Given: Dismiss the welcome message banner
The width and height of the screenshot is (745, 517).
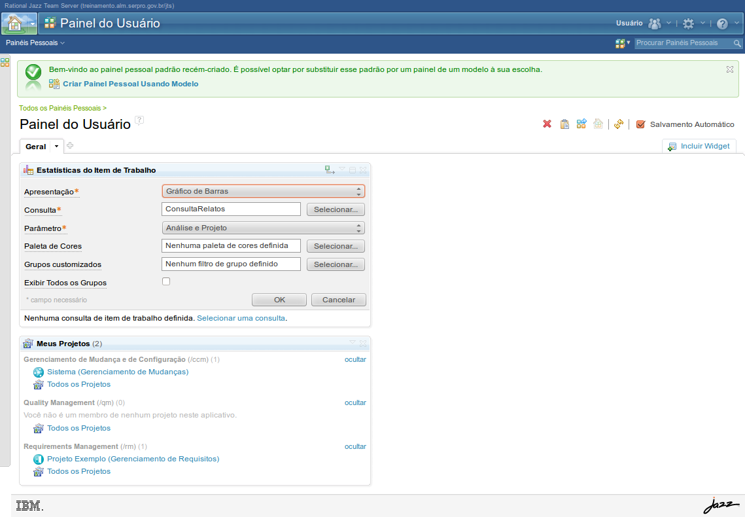Looking at the screenshot, I should [730, 69].
